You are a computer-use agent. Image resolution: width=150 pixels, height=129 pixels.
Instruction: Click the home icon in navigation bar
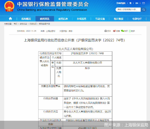click(x=10, y=19)
